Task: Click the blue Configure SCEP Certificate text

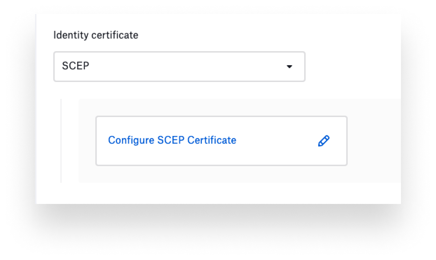Action: coord(172,140)
